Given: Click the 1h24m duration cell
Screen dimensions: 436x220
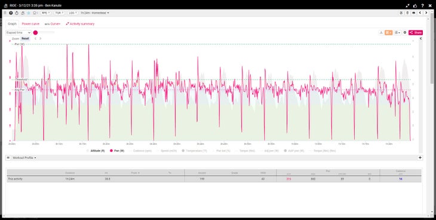Looking at the screenshot, I should tap(70, 179).
